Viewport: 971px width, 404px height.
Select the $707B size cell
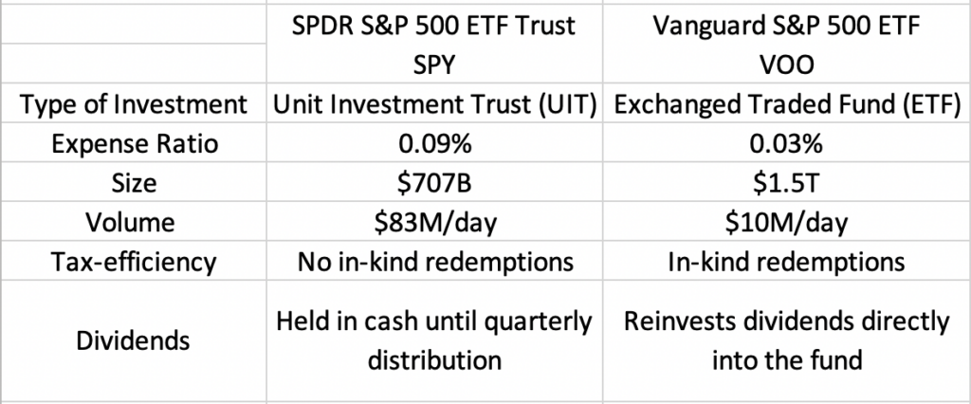[x=432, y=183]
